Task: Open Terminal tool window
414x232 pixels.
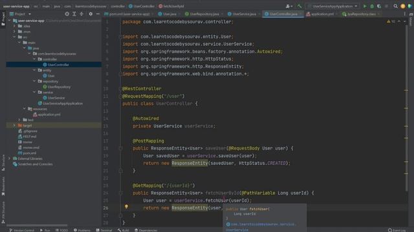Action: (104, 230)
